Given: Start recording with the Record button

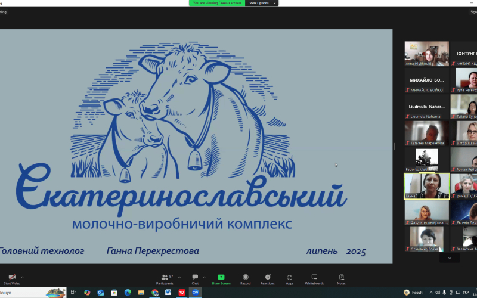Looking at the screenshot, I should [246, 279].
